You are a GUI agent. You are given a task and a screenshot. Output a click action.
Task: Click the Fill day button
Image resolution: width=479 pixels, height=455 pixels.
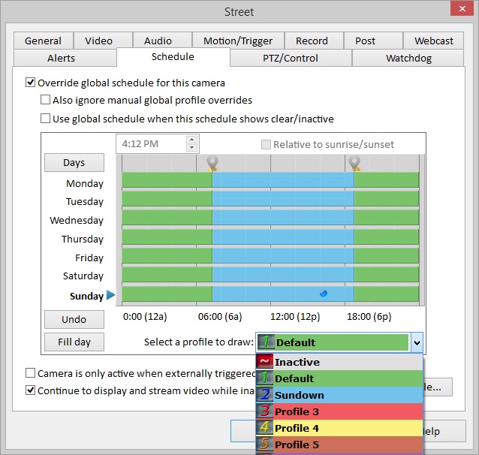point(74,342)
